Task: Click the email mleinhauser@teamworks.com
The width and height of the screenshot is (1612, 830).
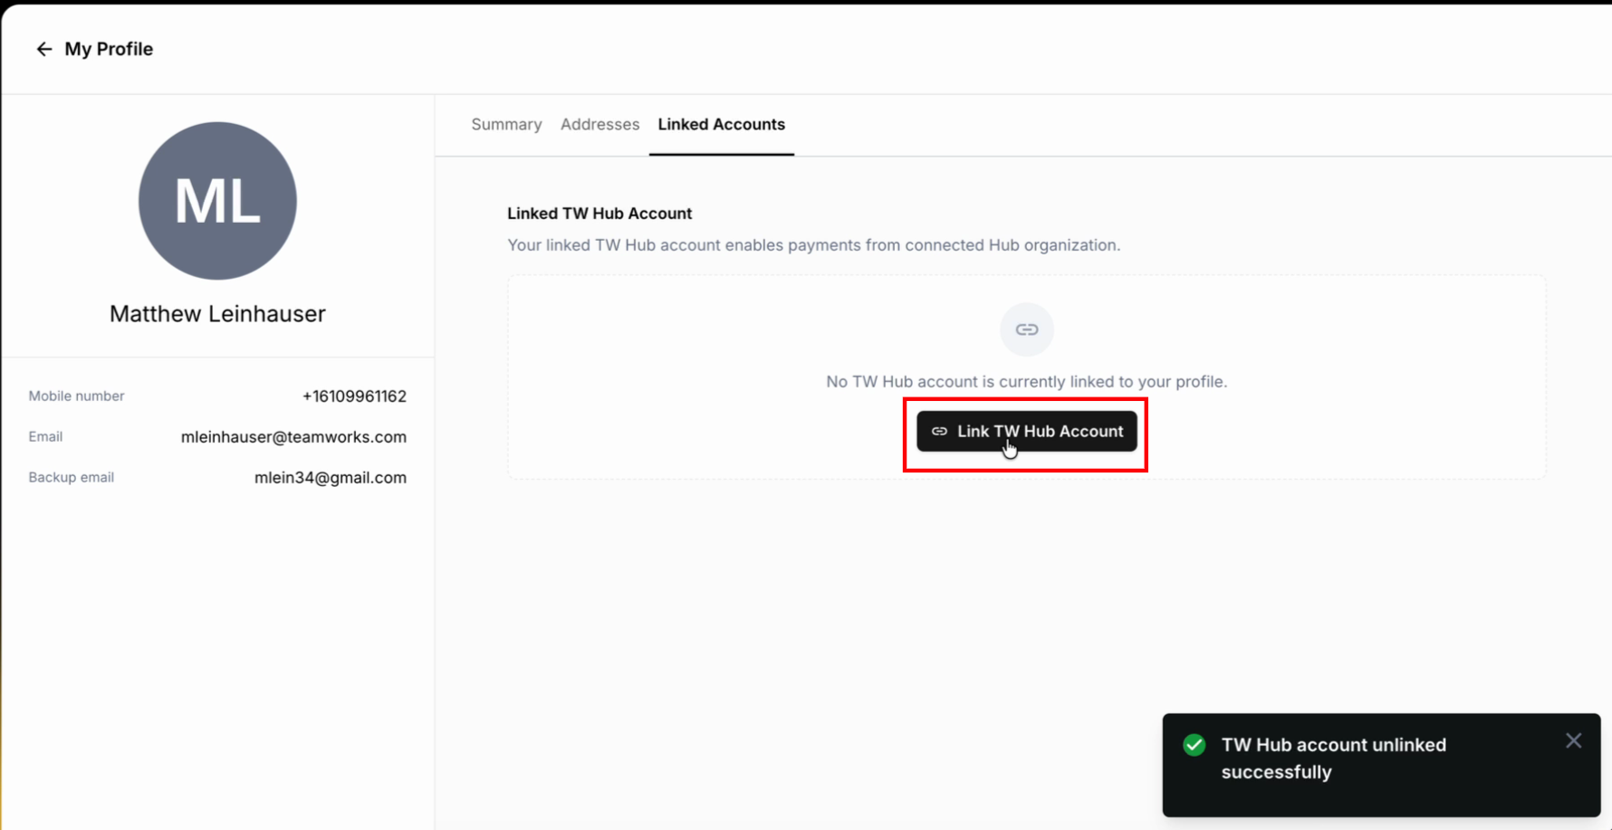Action: click(293, 437)
